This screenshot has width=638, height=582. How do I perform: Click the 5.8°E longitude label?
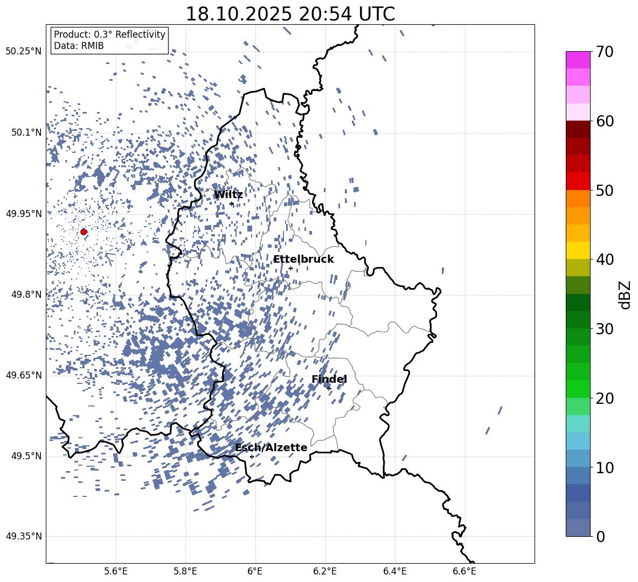(x=185, y=571)
